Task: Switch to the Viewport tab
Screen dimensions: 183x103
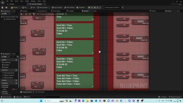Action: coord(24,11)
